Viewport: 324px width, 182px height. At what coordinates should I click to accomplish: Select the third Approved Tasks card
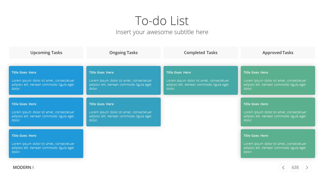(278, 144)
